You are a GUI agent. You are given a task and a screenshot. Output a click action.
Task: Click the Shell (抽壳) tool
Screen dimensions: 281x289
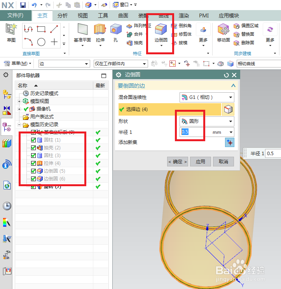pyautogui.click(x=134, y=43)
